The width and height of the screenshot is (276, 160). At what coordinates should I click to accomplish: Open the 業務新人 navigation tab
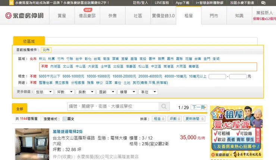tap(264, 16)
